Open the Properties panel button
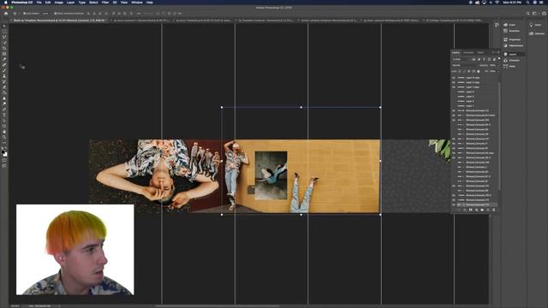Viewport: 548px width, 308px height. click(x=512, y=39)
